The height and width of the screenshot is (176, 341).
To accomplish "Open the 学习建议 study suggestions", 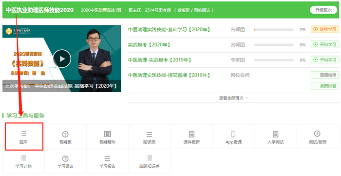I will pos(65,161).
